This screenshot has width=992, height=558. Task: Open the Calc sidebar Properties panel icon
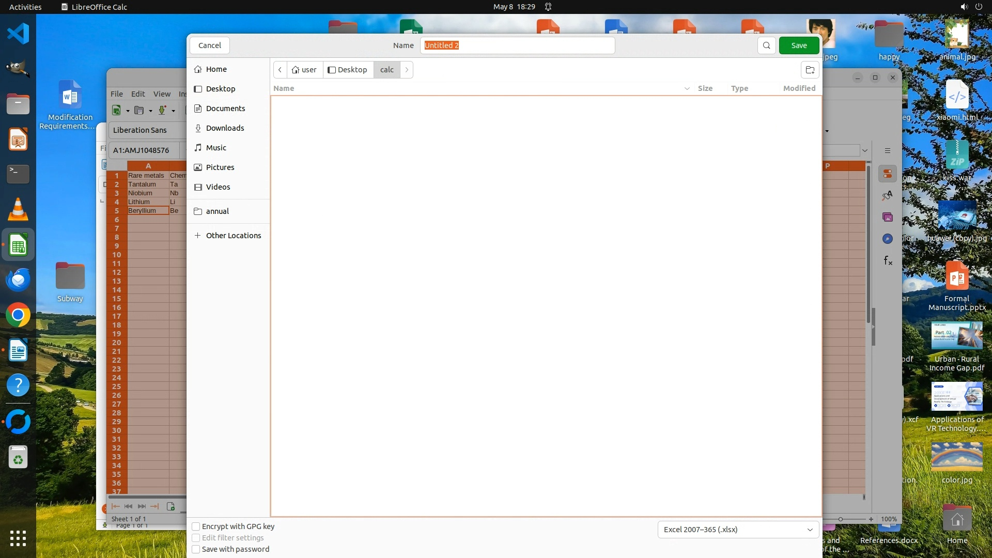point(888,174)
